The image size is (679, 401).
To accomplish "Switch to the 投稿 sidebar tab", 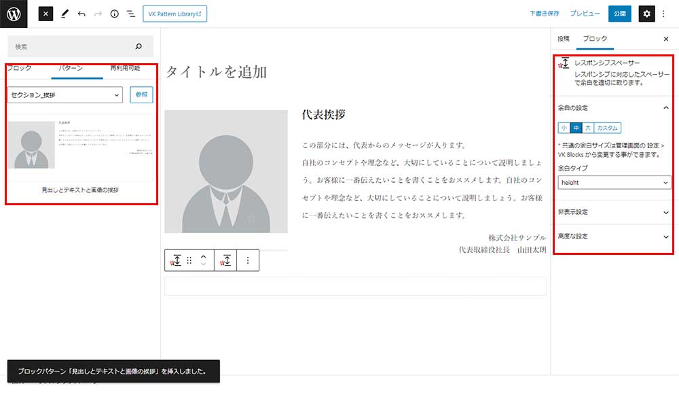I will (564, 39).
